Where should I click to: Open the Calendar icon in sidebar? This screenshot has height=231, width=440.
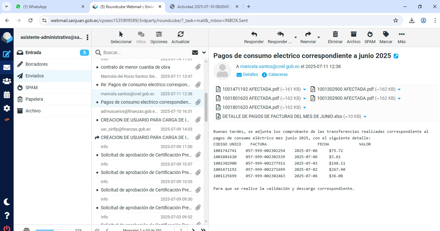[x=7, y=95]
